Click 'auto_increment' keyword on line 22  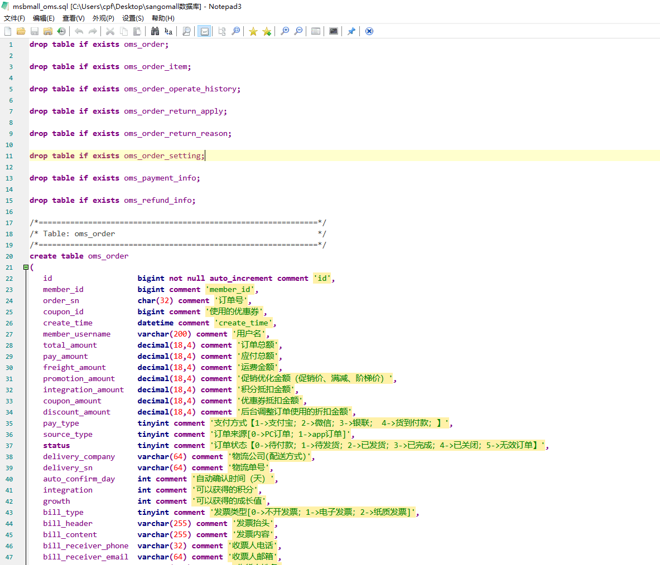coord(241,278)
